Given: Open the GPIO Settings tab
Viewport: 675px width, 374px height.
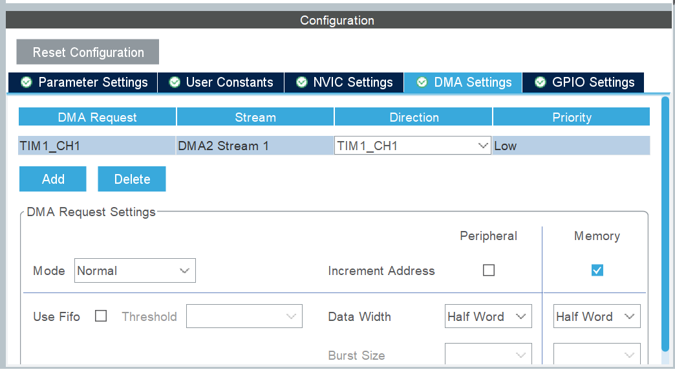Looking at the screenshot, I should pos(584,83).
